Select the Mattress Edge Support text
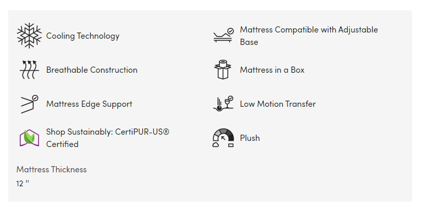The width and height of the screenshot is (423, 210). [x=89, y=104]
